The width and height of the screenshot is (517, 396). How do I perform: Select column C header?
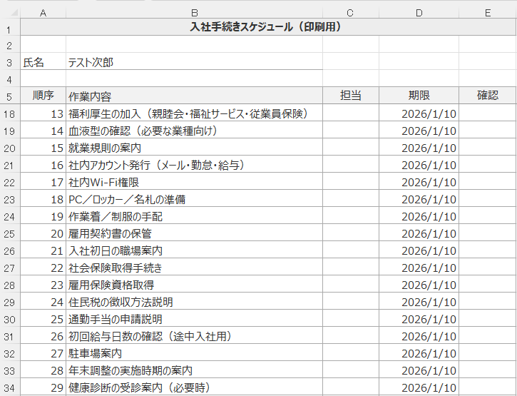351,13
